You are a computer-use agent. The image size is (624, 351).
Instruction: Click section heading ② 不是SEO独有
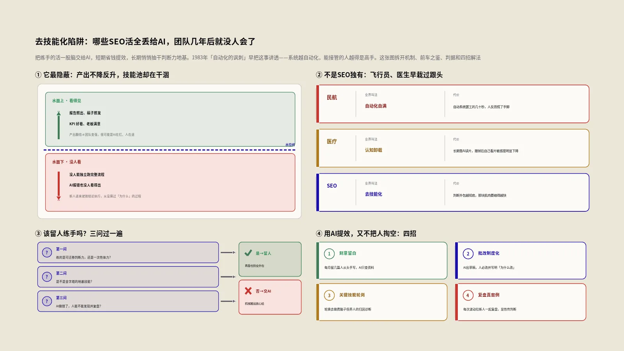[379, 75]
